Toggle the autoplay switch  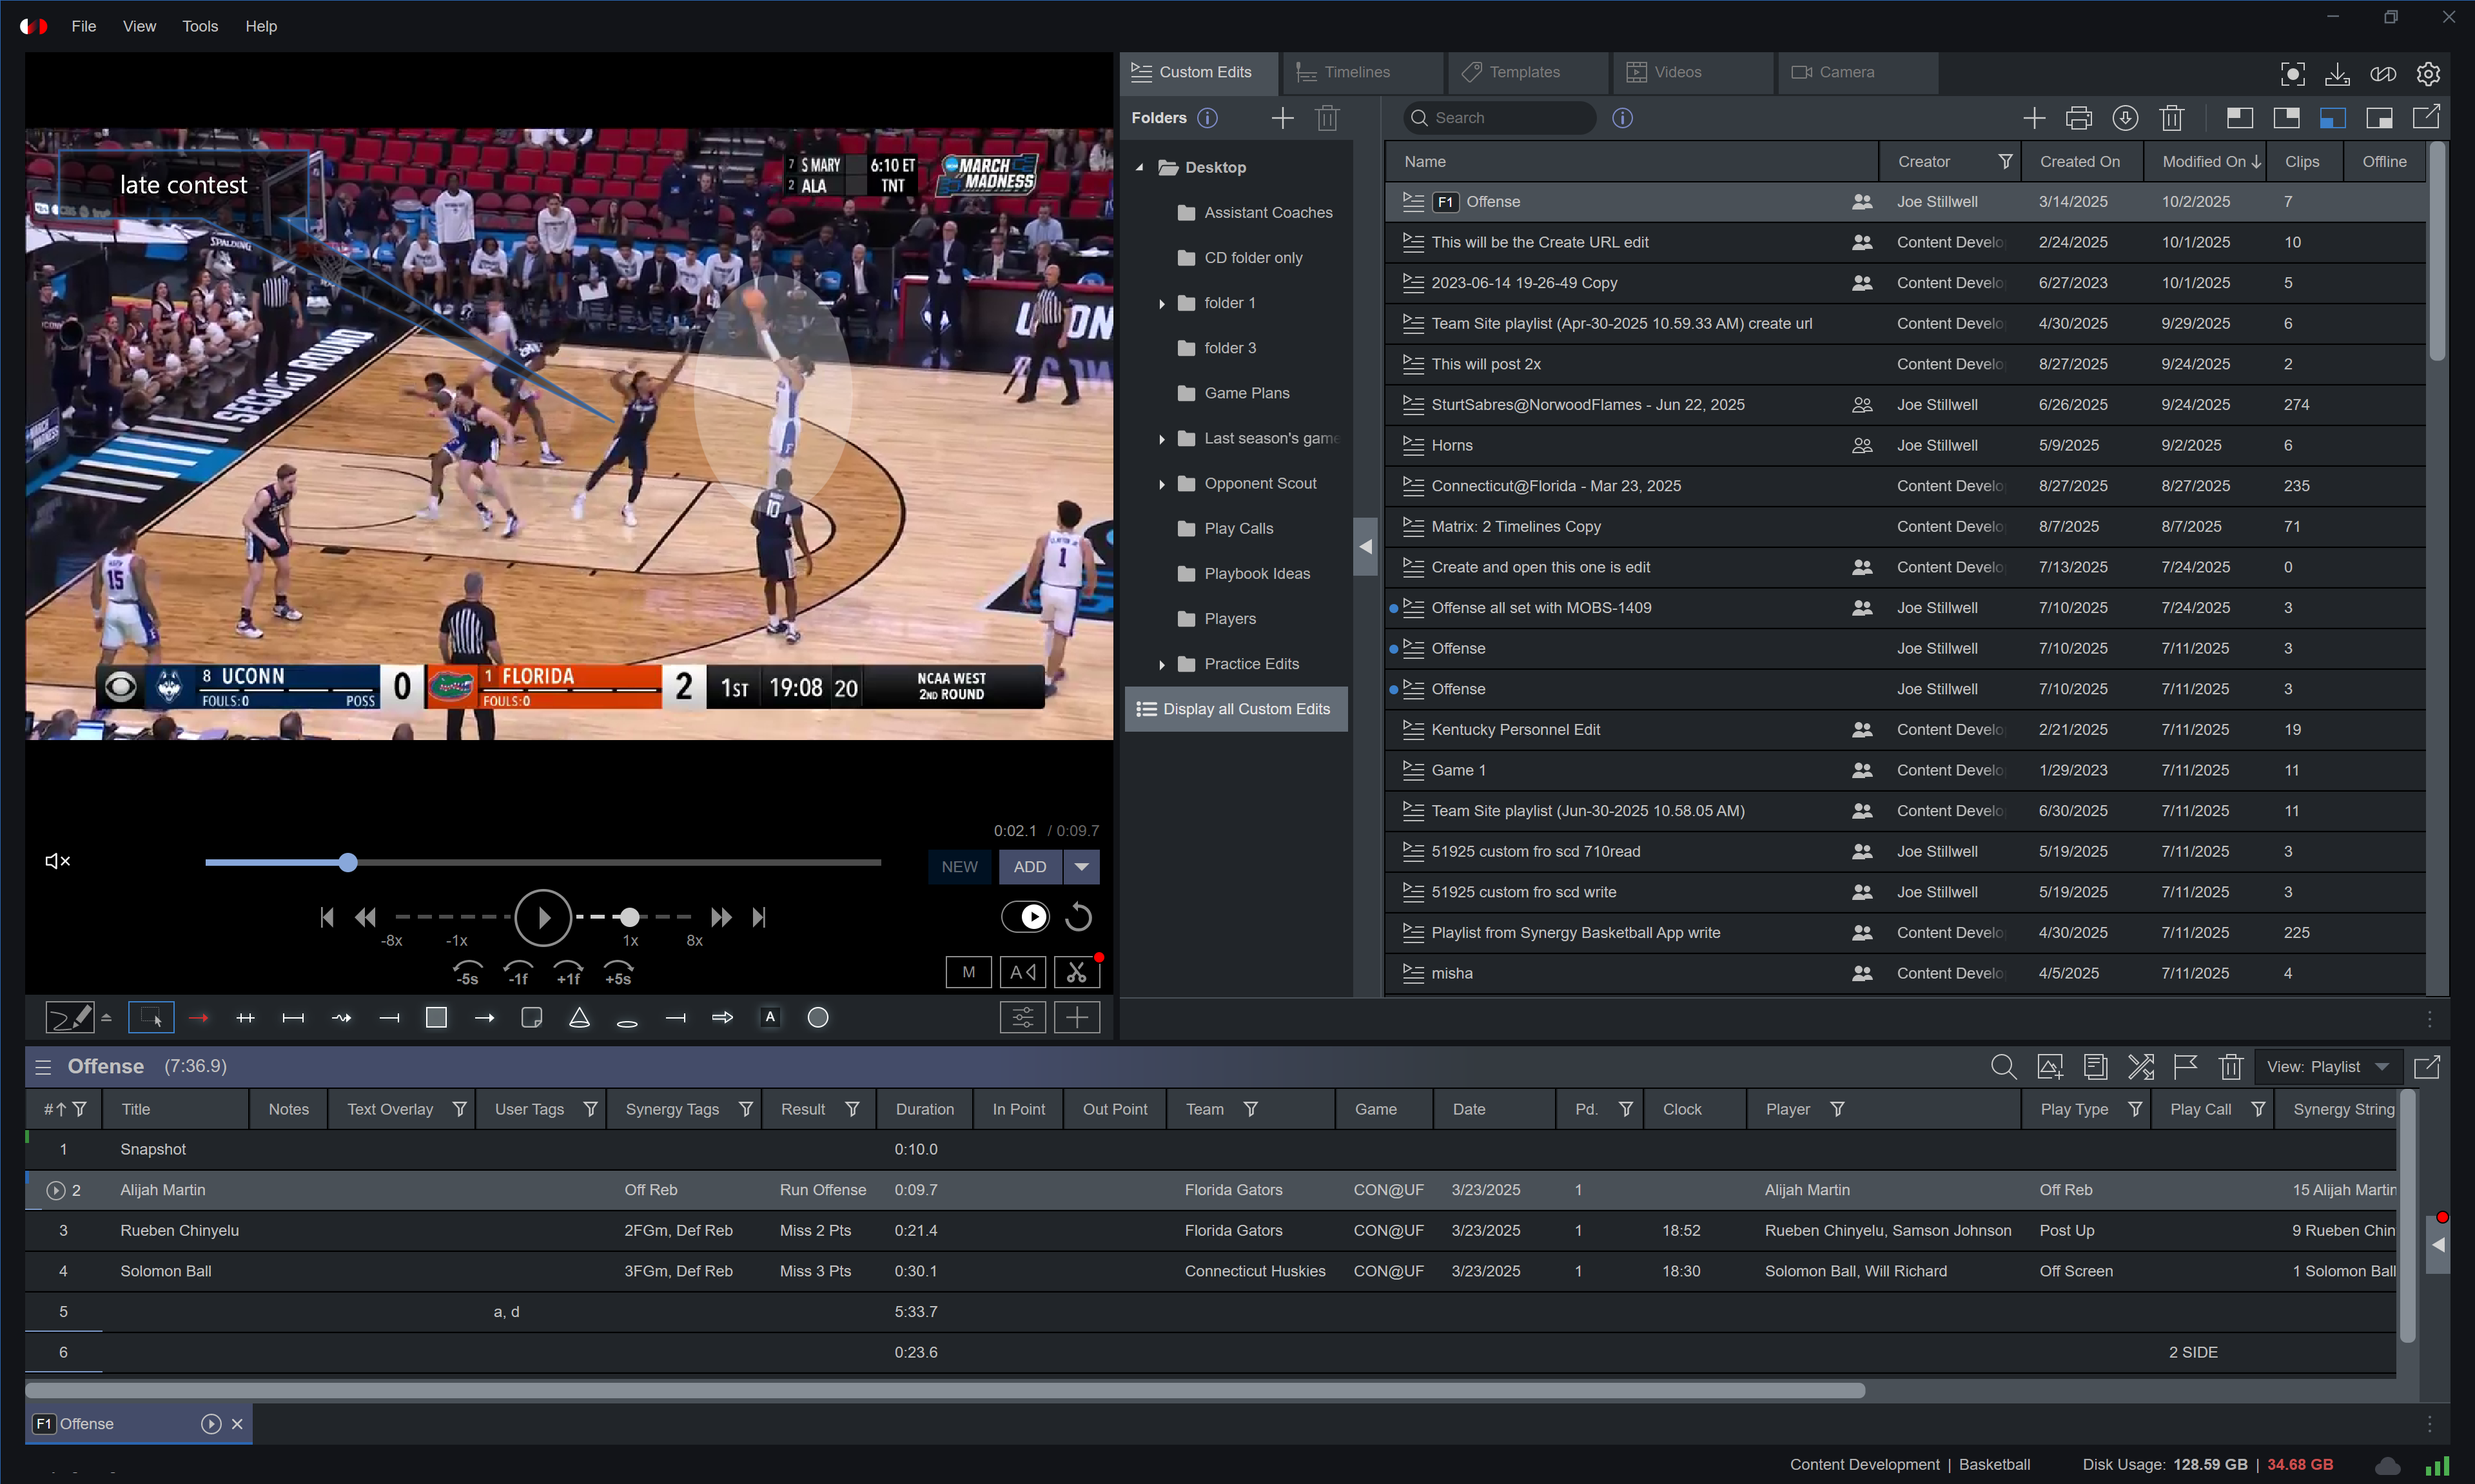pyautogui.click(x=1024, y=916)
